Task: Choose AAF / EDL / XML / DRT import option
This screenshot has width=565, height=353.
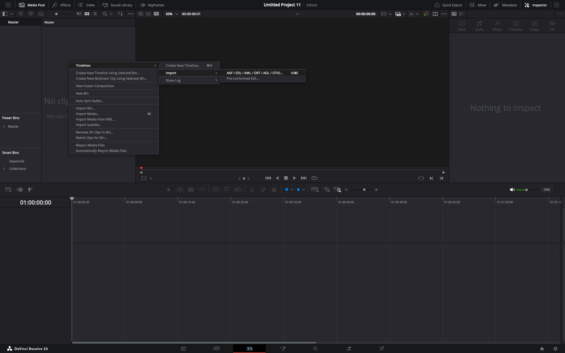Action: (x=263, y=73)
